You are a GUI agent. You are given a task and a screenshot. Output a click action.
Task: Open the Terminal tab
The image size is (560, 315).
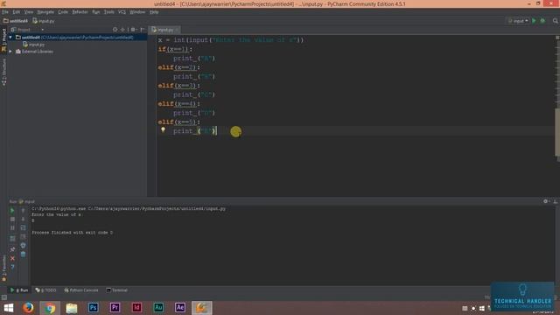coord(116,290)
